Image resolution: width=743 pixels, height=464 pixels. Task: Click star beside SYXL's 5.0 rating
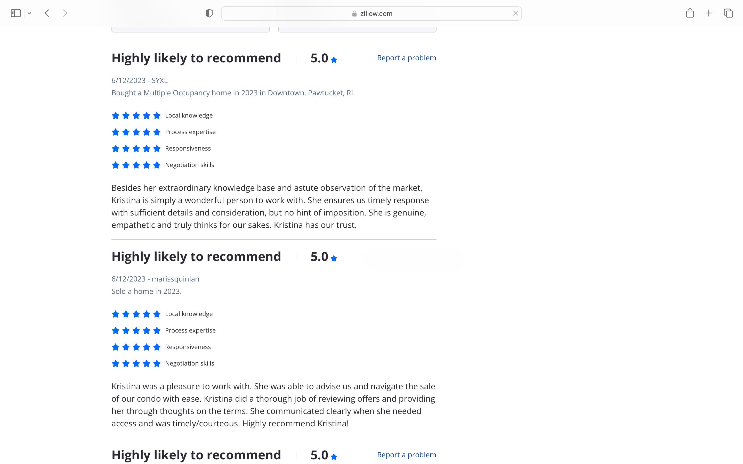[334, 60]
